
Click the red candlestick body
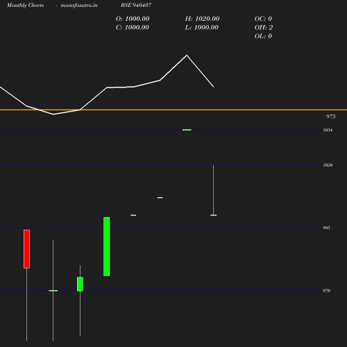tap(26, 249)
